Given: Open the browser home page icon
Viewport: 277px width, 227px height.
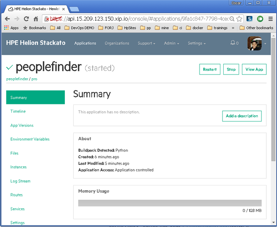Looking at the screenshot, I should (36, 19).
